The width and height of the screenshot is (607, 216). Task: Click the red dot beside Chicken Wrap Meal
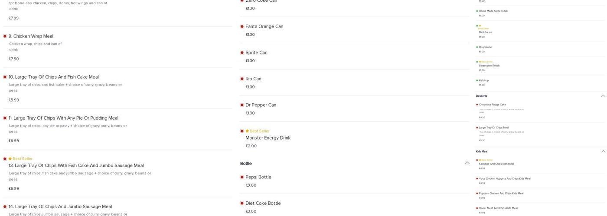coord(5,36)
